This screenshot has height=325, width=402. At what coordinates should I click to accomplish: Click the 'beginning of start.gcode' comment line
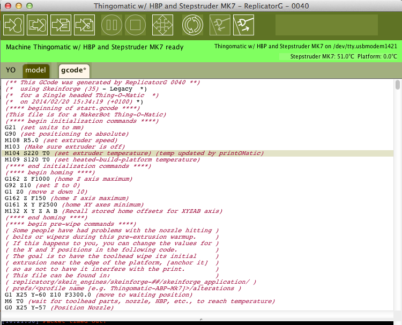tap(72, 108)
